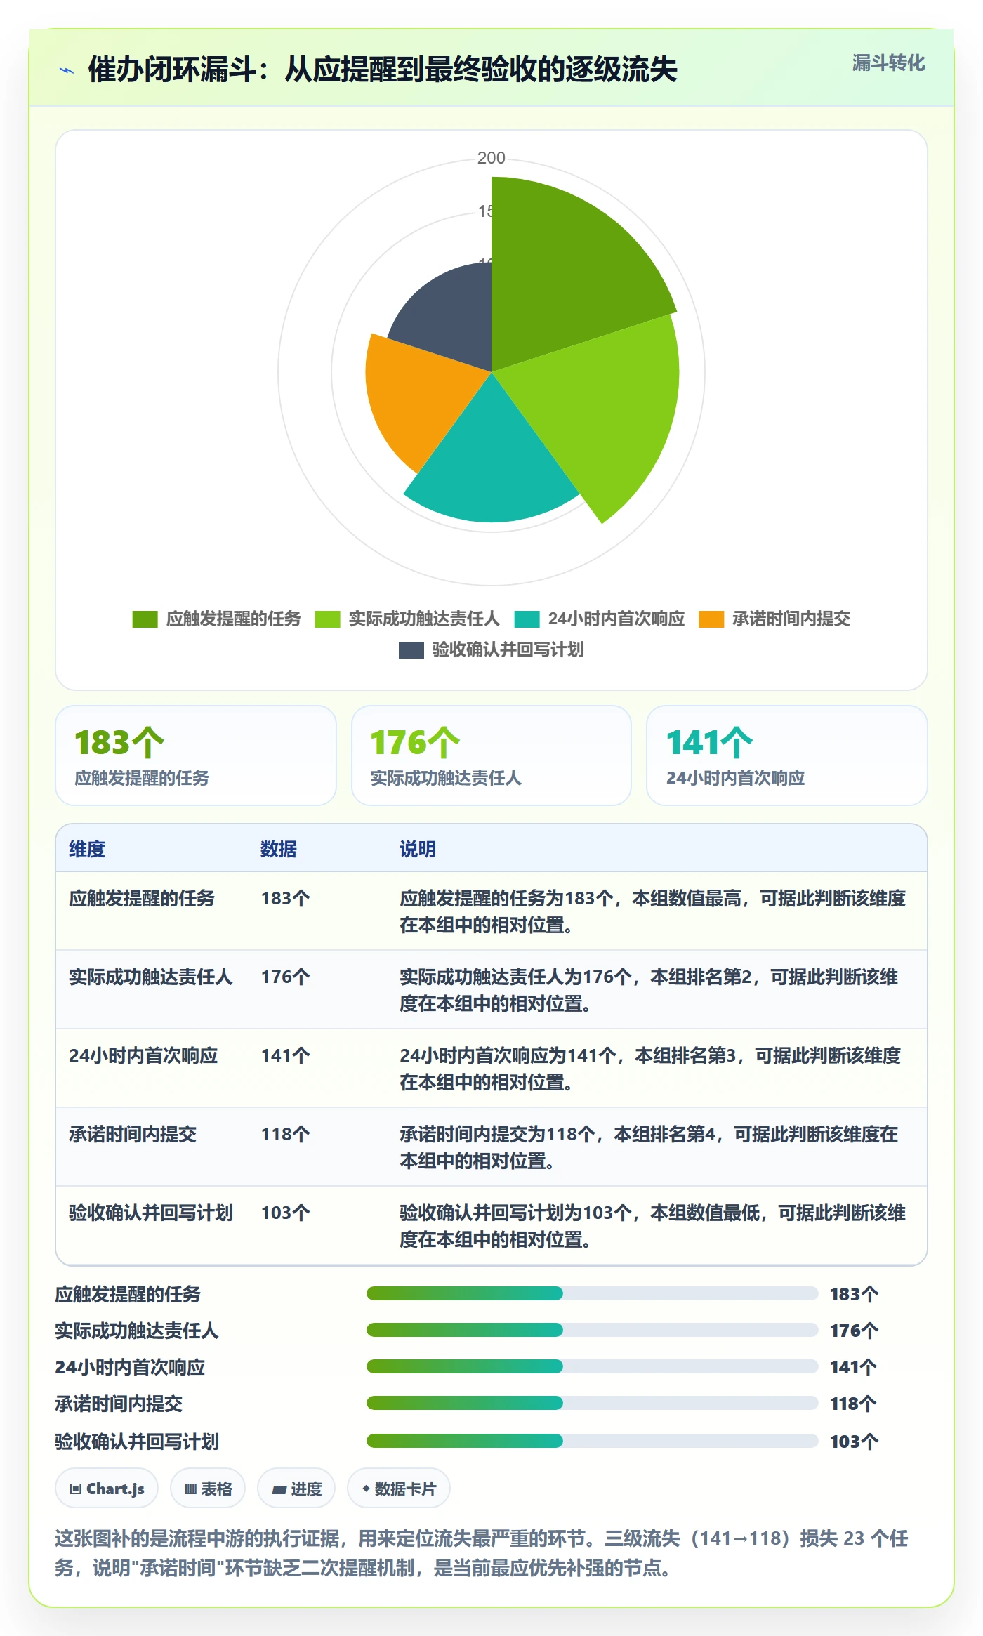Click the 维度 column header
The image size is (983, 1636).
87,849
